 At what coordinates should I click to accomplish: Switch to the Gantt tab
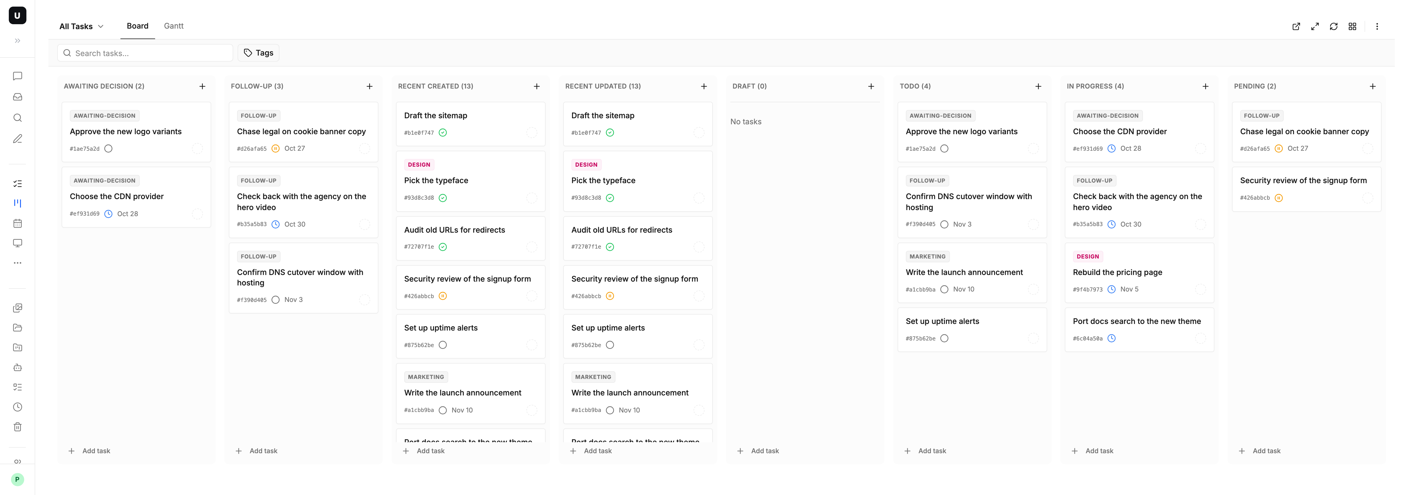(174, 26)
